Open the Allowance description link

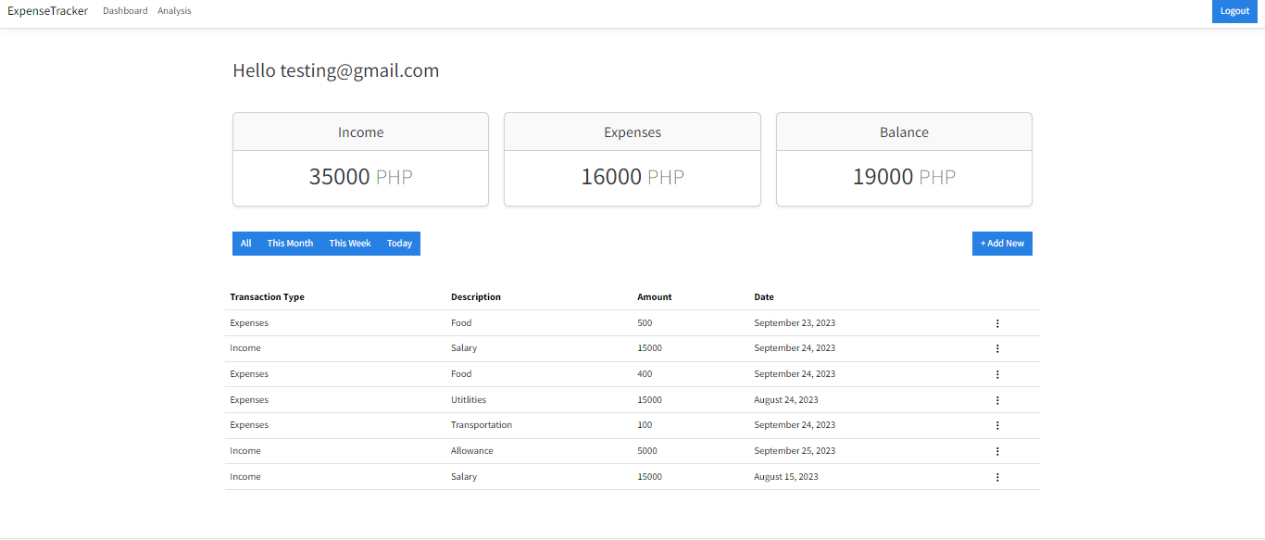pos(472,451)
